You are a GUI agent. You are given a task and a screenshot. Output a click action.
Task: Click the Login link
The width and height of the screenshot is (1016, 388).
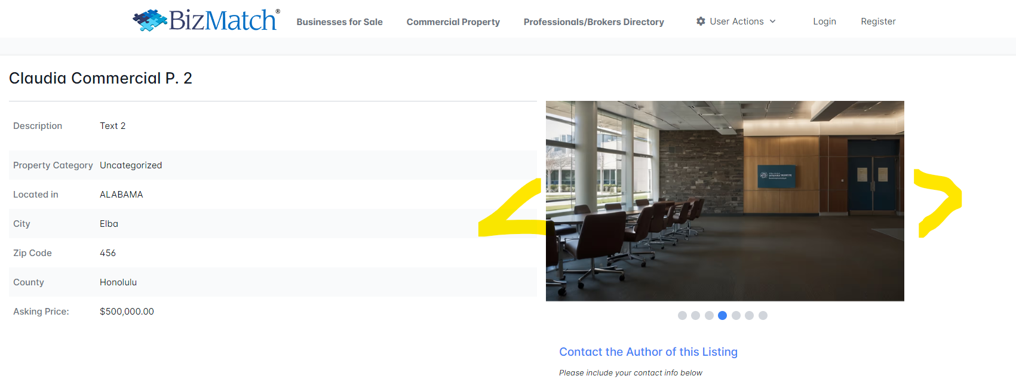coord(824,21)
